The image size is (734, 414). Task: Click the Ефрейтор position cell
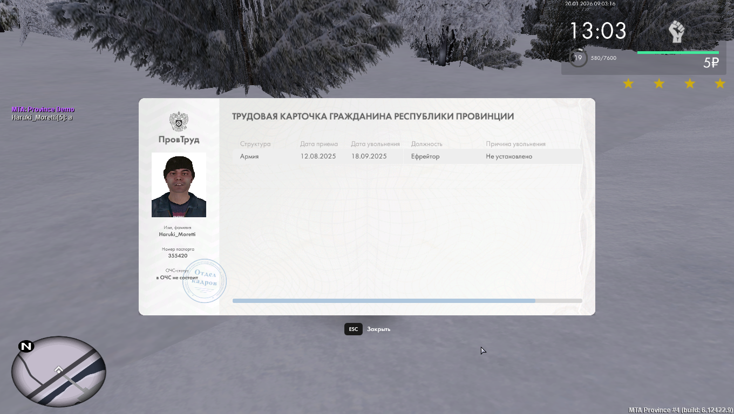point(425,156)
